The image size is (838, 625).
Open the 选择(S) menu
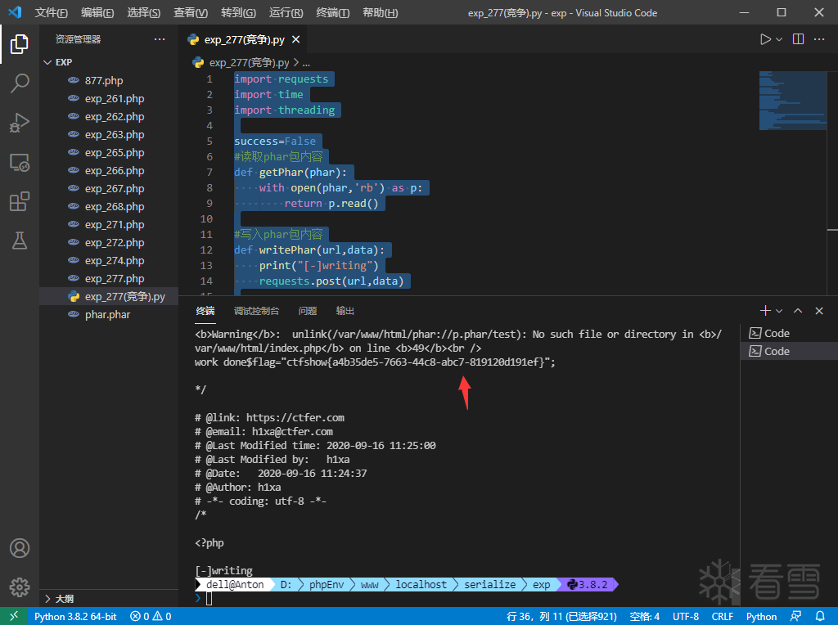(x=144, y=13)
